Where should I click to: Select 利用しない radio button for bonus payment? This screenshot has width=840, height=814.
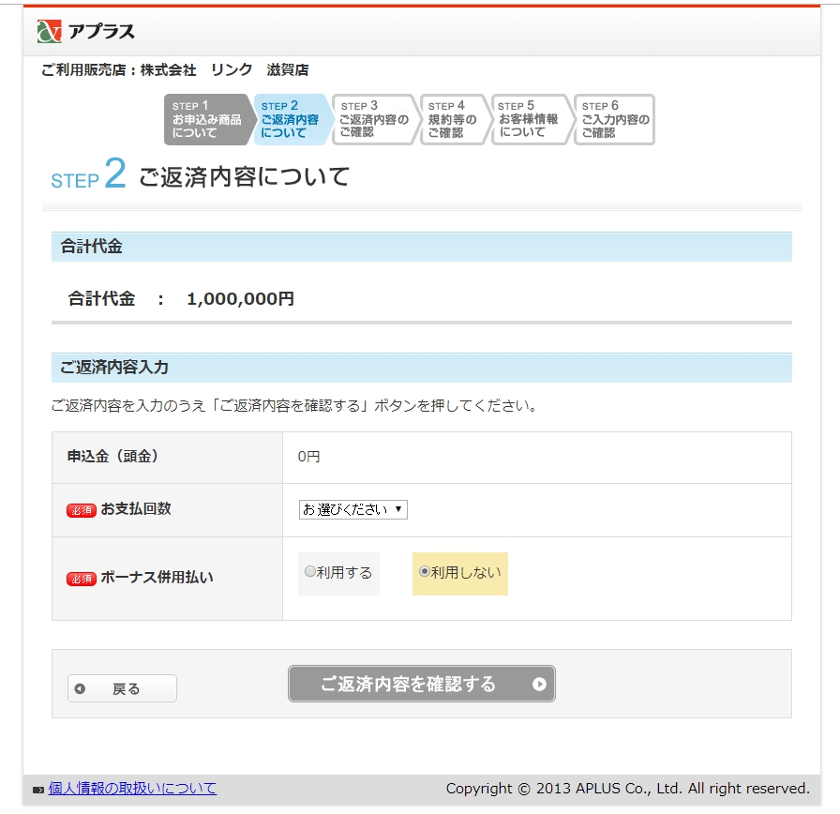coord(425,571)
